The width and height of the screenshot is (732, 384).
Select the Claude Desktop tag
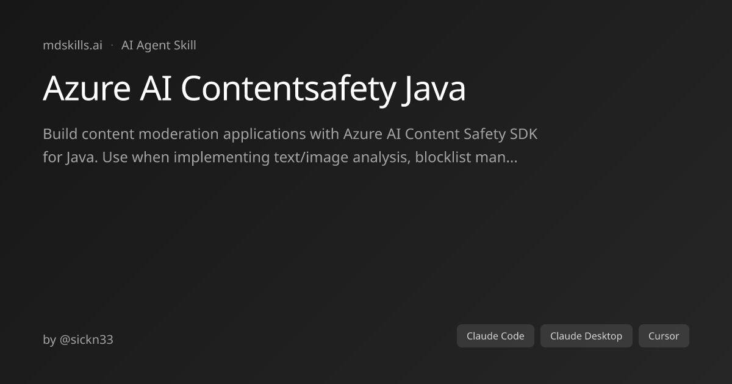586,336
